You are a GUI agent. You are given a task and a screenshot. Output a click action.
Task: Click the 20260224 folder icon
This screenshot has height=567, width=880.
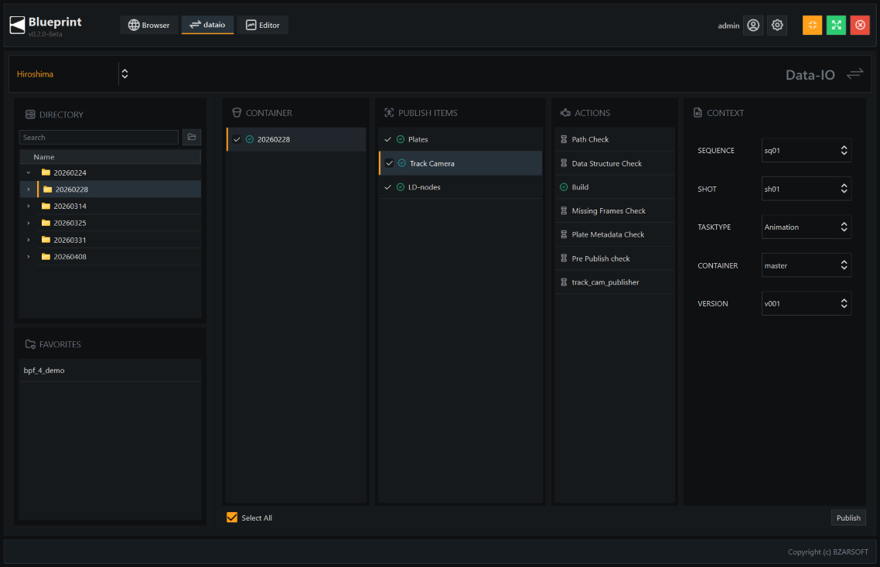click(x=46, y=172)
